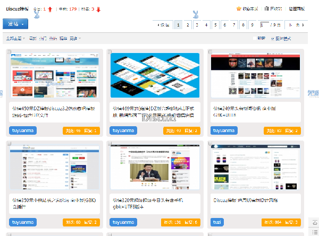Click the orange stats badge on the 价值469元 card

pos(182,131)
